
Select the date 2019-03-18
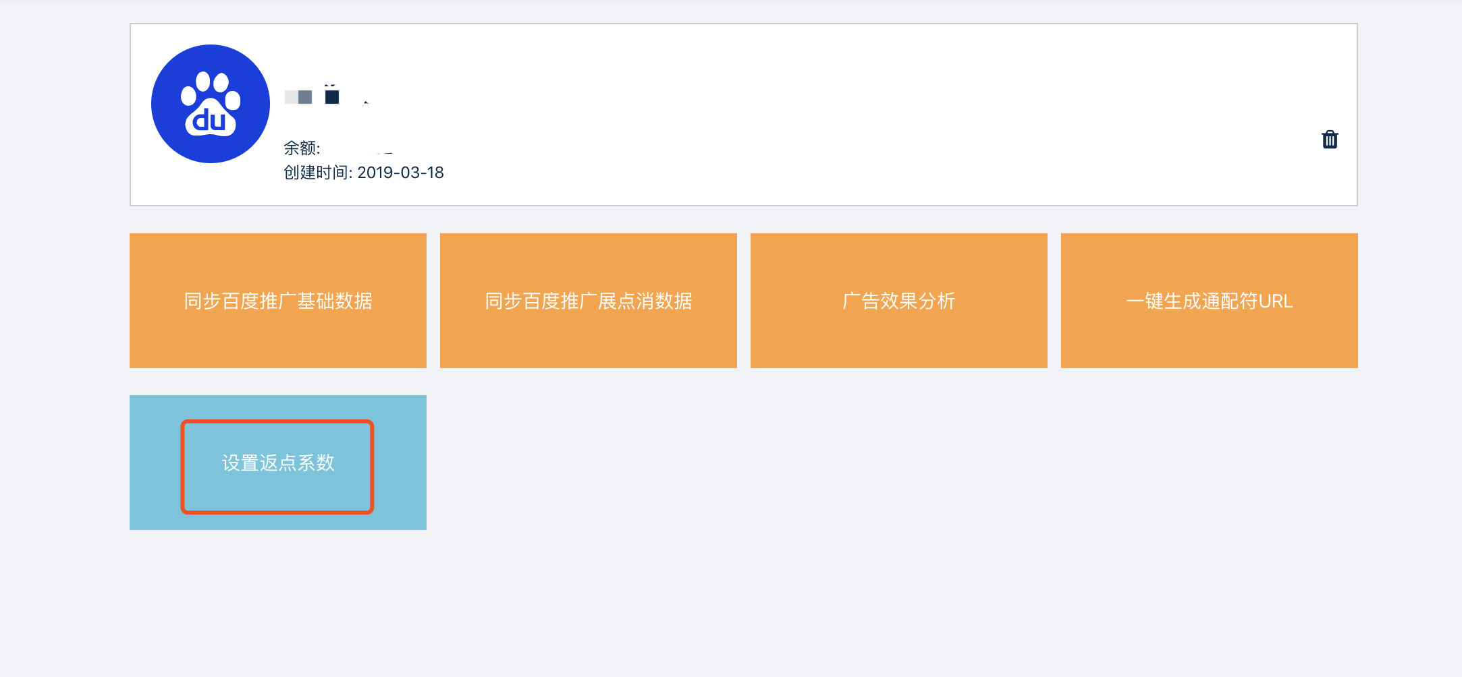[400, 173]
